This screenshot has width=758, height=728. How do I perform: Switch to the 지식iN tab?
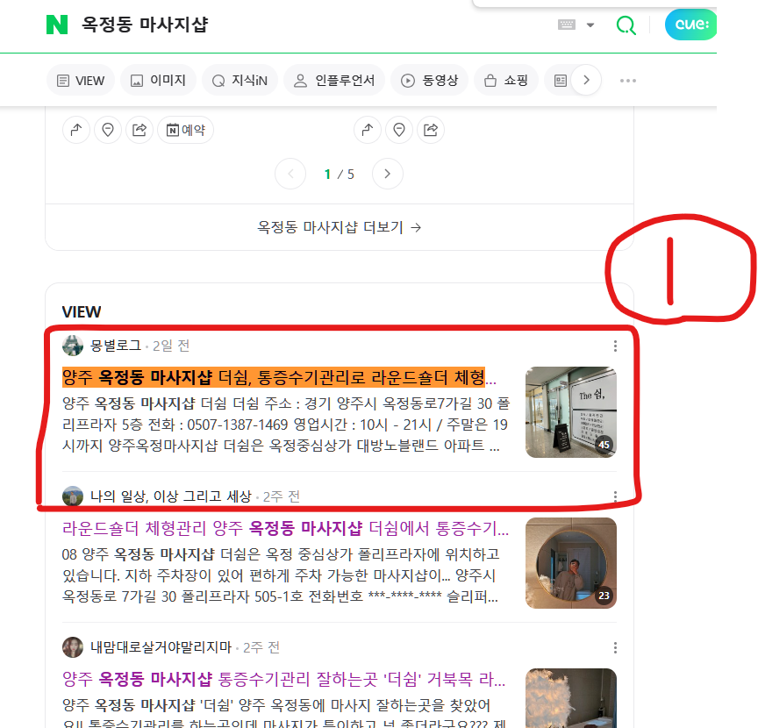(x=240, y=80)
